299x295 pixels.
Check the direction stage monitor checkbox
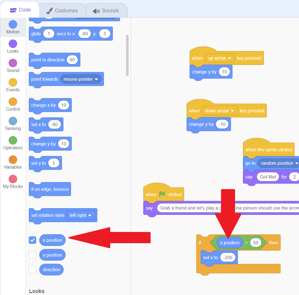(x=33, y=270)
